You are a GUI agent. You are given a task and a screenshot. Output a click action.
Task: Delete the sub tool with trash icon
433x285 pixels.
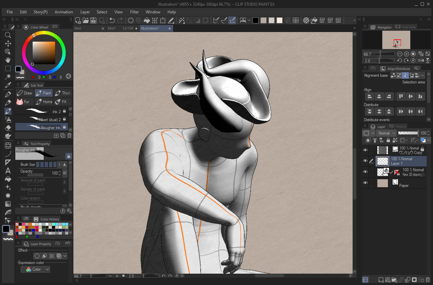pos(69,135)
